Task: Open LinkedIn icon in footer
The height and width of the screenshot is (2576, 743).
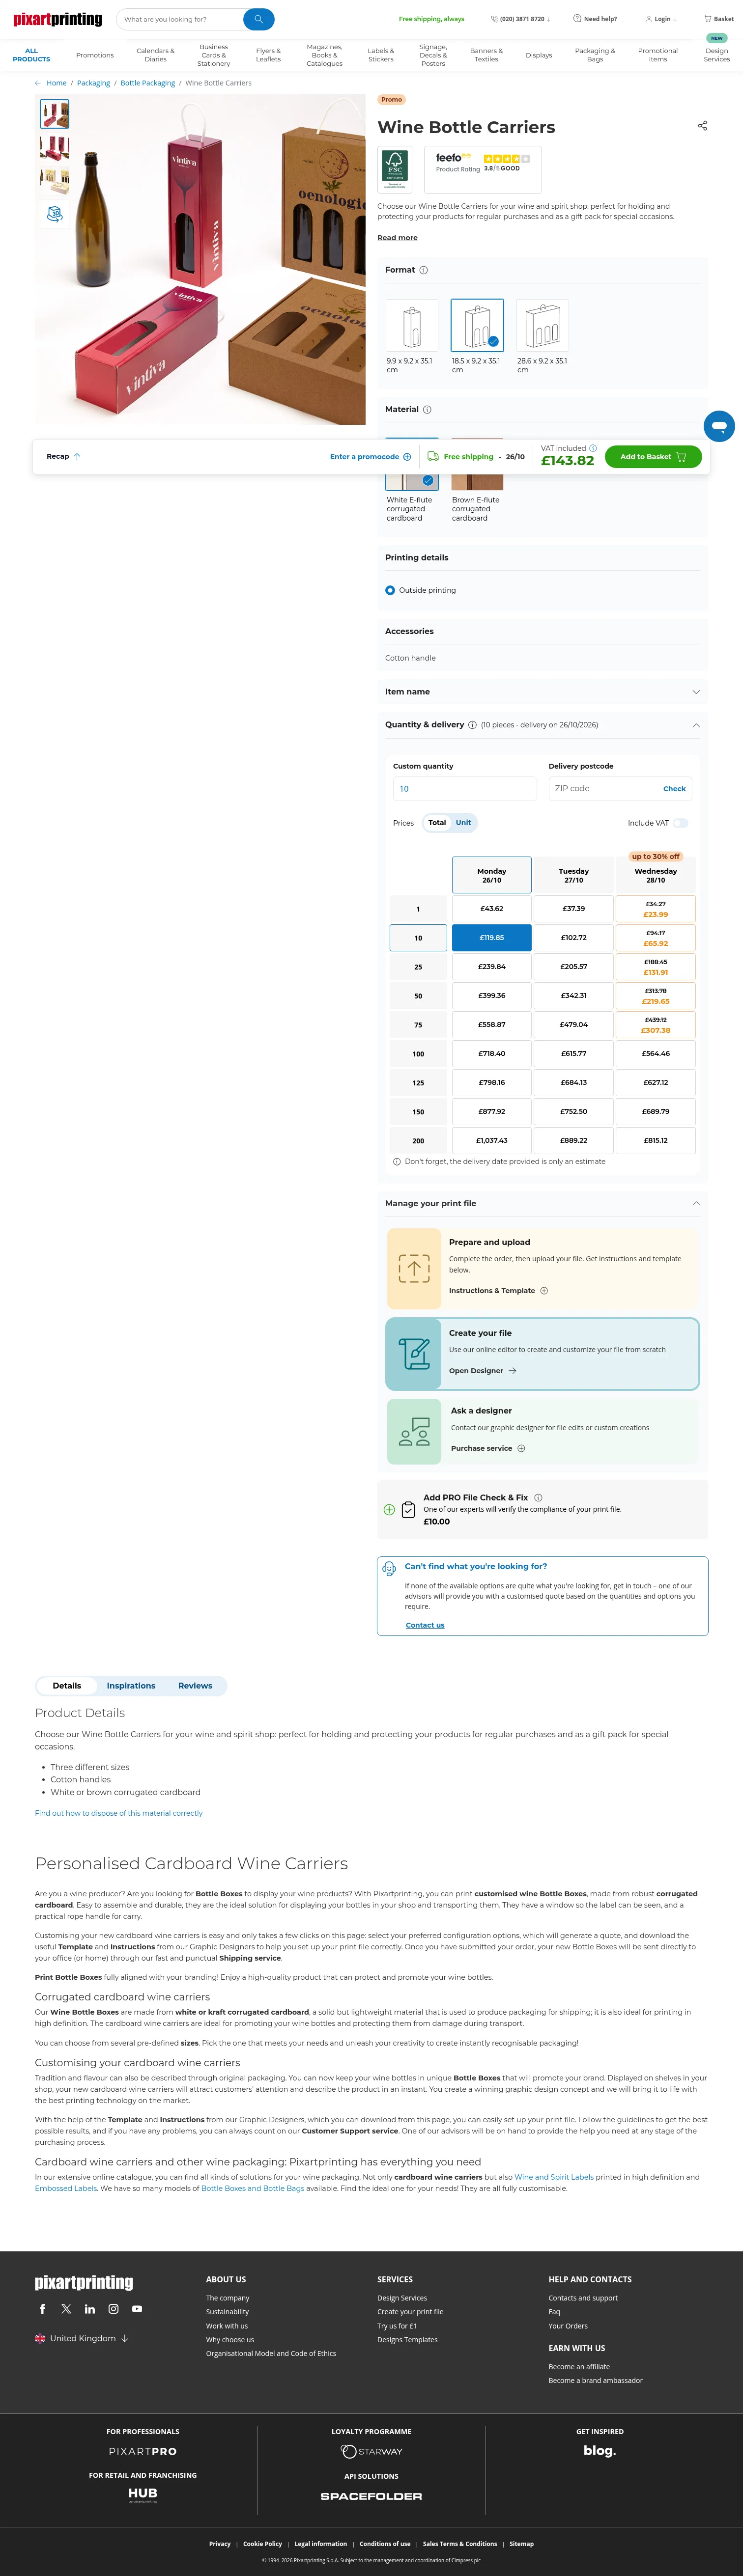Action: (x=90, y=2309)
